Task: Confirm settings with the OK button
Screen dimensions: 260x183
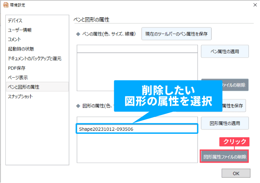Action: (235, 173)
